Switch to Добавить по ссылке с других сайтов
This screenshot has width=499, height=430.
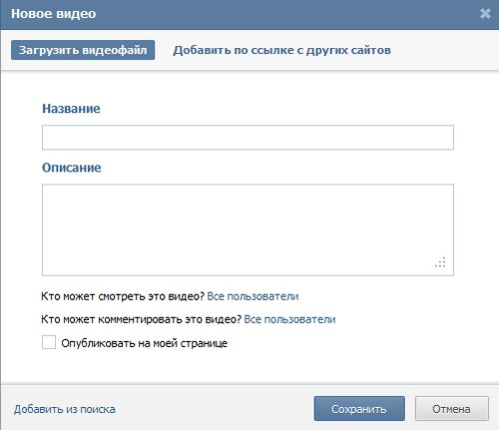coord(281,50)
